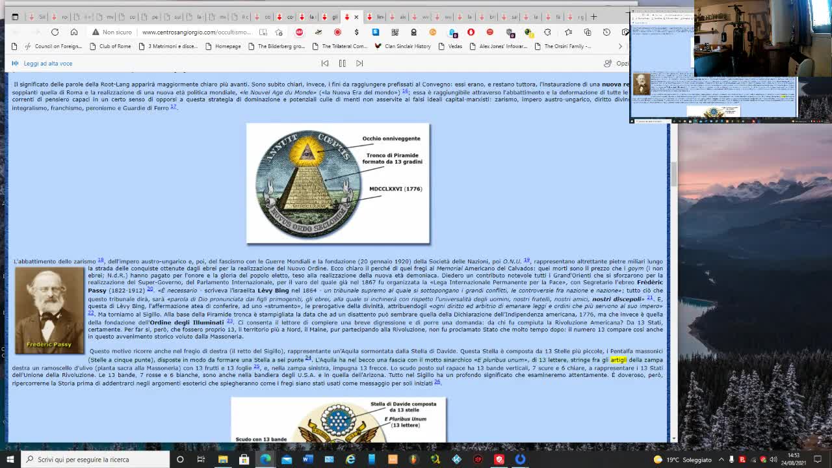The image size is (832, 468).
Task: Open the 'Homepage' bookmark
Action: [223, 46]
